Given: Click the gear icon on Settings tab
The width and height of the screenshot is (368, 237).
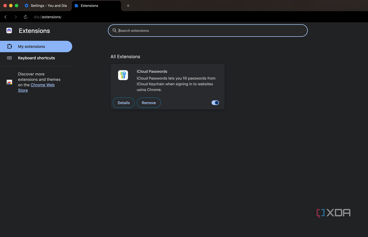Looking at the screenshot, I should (26, 6).
